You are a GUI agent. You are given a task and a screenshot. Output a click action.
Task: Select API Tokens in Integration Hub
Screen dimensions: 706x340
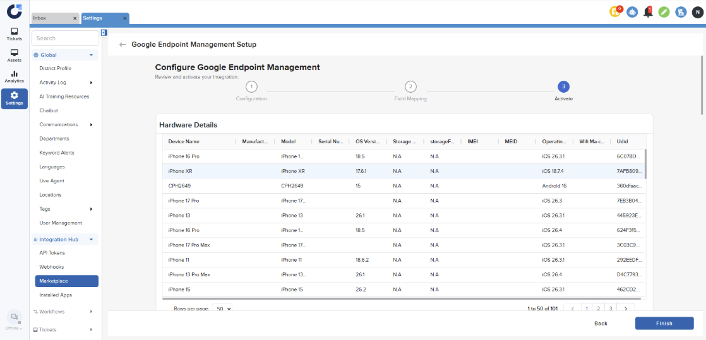[52, 253]
